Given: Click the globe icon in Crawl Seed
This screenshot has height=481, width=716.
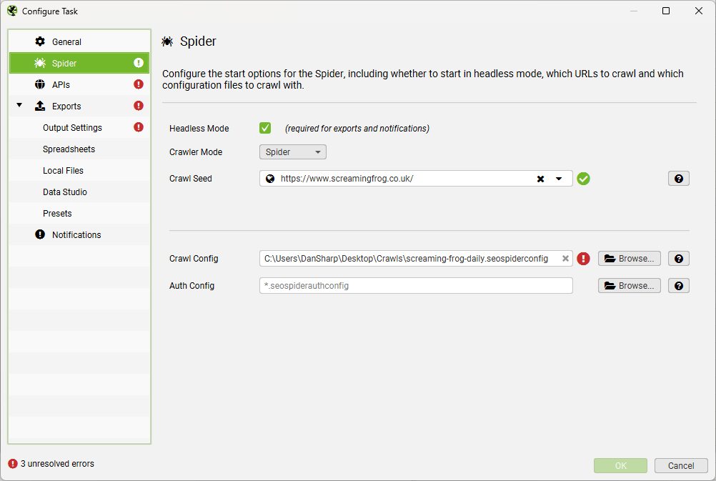Looking at the screenshot, I should (270, 179).
